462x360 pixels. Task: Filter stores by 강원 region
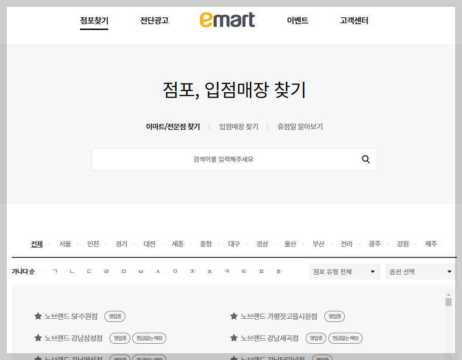(403, 244)
